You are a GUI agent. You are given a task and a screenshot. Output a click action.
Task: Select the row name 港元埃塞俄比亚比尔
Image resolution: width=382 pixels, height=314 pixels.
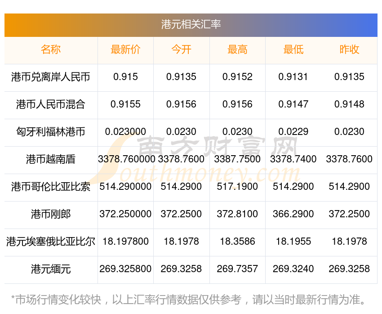(x=51, y=242)
